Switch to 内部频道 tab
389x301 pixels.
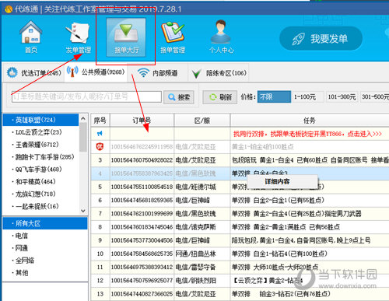(158, 73)
